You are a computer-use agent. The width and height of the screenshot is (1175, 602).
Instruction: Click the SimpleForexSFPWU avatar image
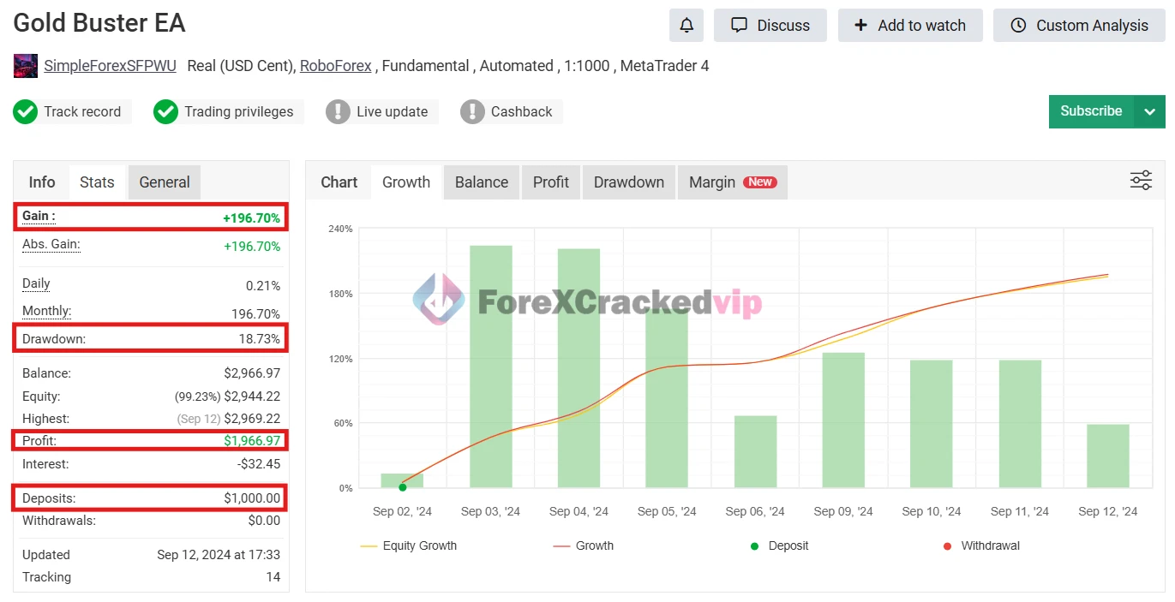point(26,66)
